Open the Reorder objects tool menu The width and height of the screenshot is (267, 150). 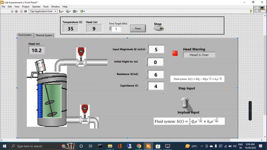click(x=83, y=11)
